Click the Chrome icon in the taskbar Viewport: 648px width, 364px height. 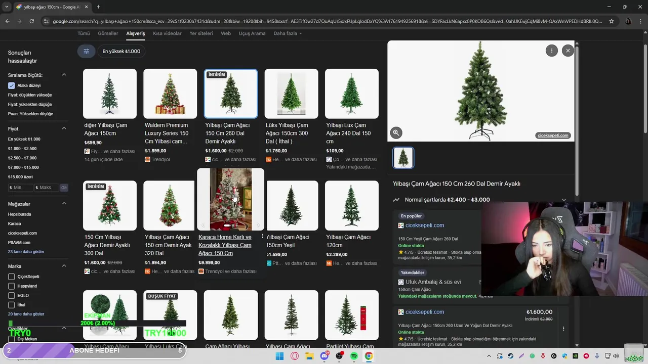click(369, 356)
